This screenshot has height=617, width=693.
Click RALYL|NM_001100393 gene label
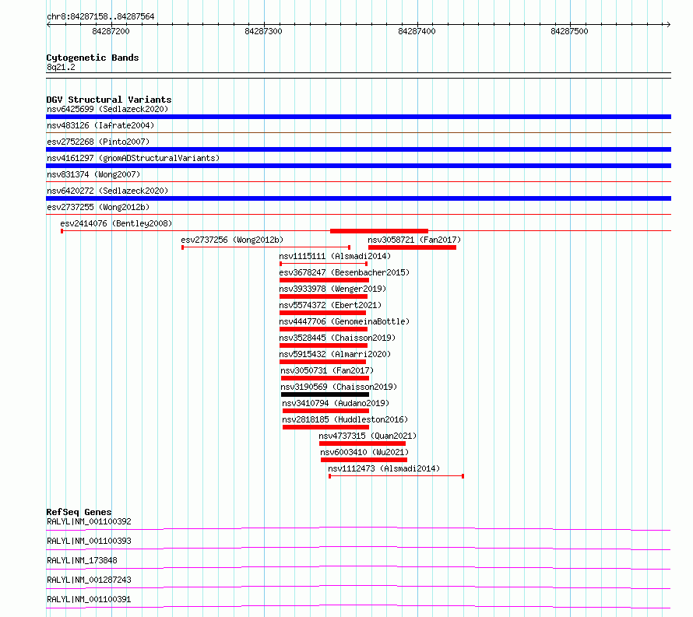coord(89,541)
